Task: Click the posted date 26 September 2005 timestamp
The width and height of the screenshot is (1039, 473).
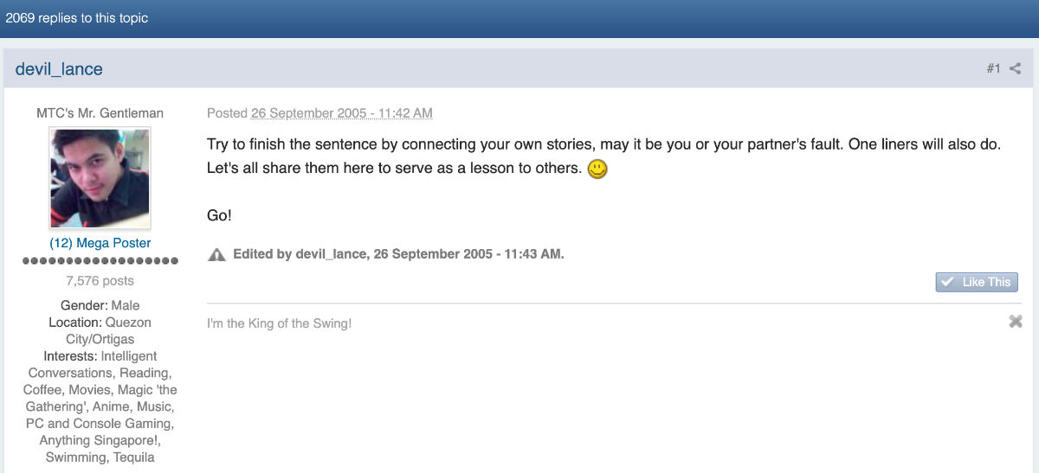Action: coord(341,113)
